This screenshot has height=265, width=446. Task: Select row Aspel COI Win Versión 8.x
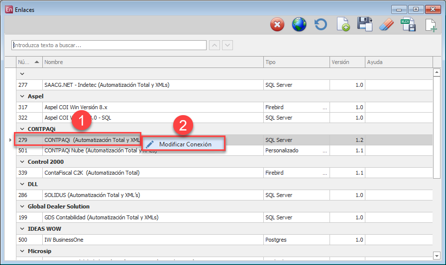224,107
